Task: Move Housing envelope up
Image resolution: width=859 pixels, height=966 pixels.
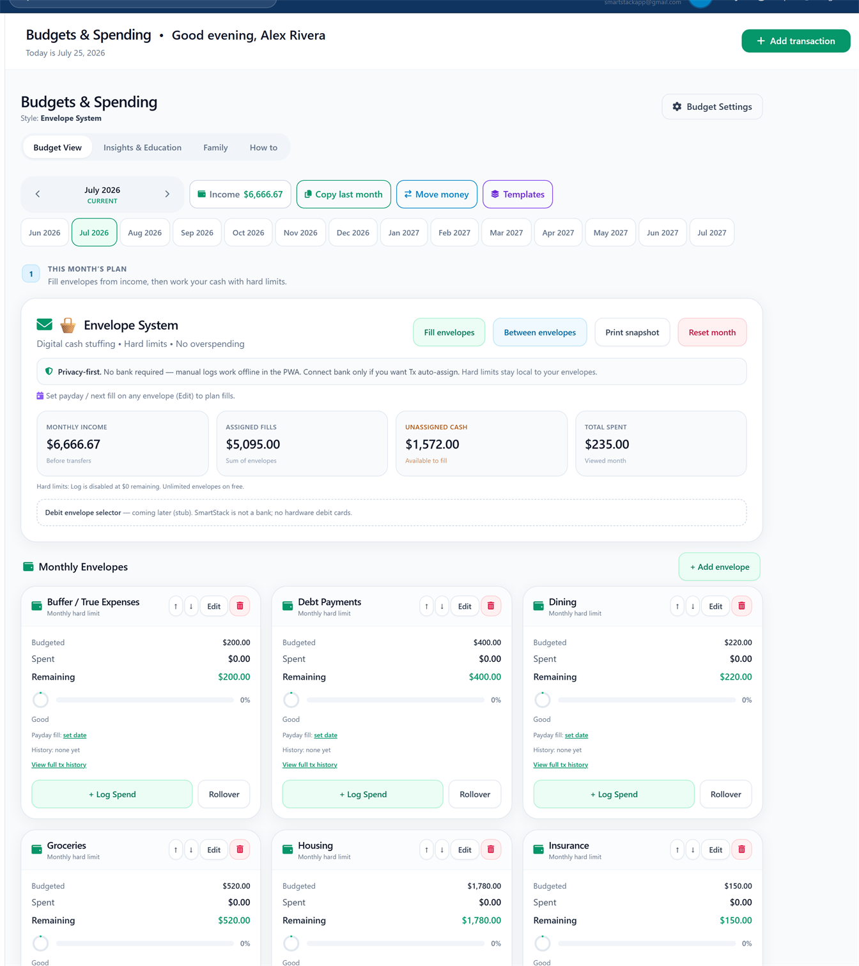Action: point(426,849)
